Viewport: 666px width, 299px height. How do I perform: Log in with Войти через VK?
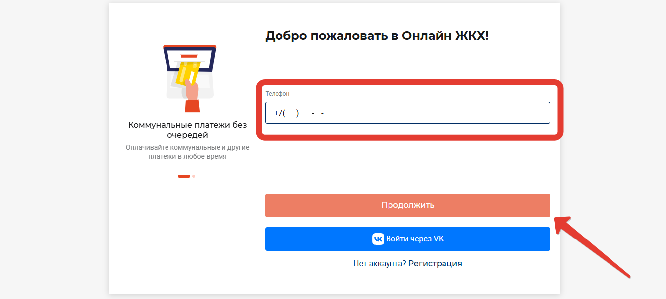407,239
